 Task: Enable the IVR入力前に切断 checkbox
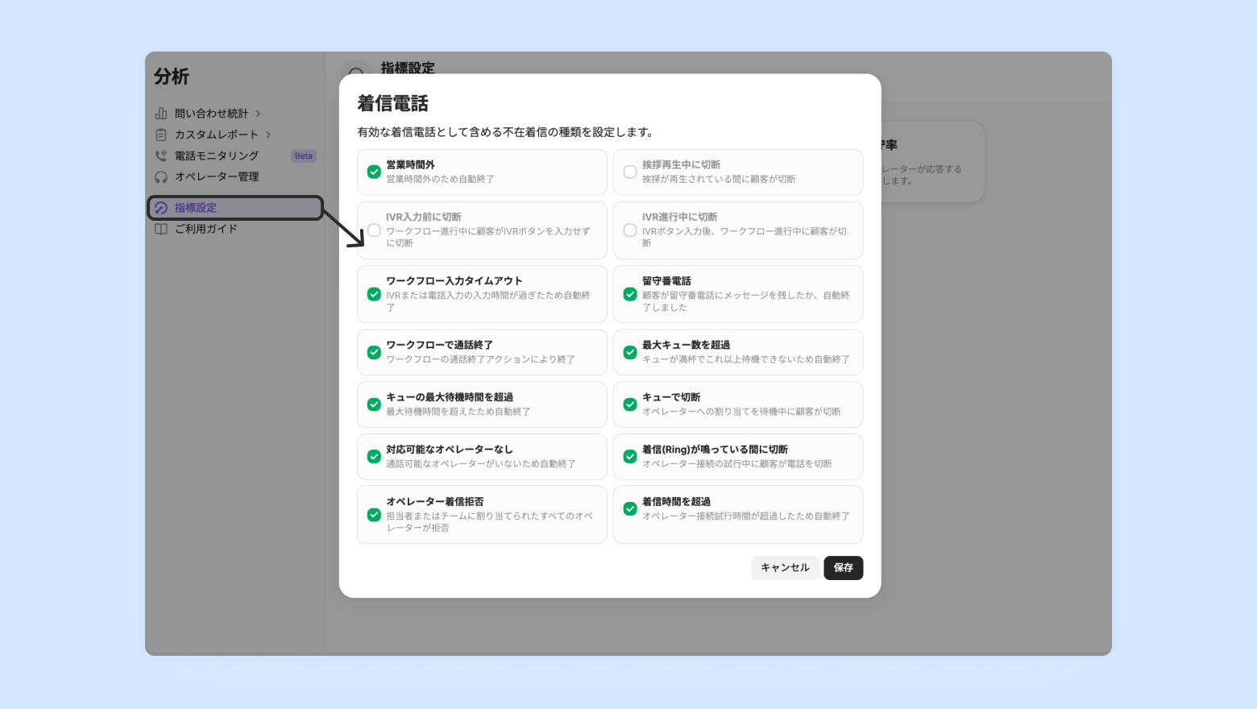tap(374, 230)
